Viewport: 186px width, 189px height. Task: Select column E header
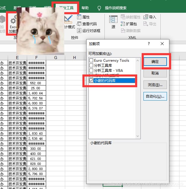[x=18, y=58]
